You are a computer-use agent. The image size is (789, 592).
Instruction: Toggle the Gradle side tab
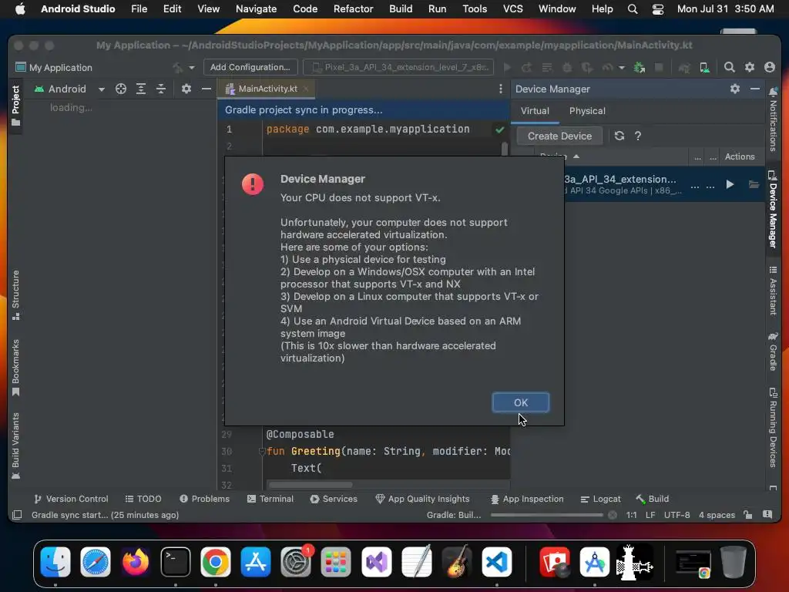click(x=773, y=351)
